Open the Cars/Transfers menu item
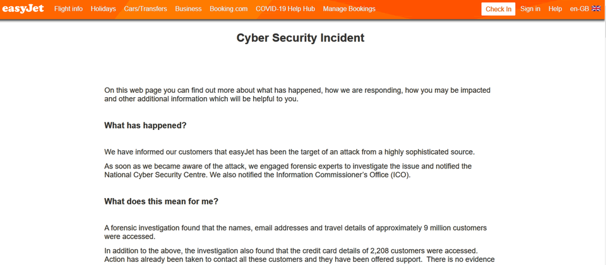This screenshot has height=265, width=606. point(145,9)
